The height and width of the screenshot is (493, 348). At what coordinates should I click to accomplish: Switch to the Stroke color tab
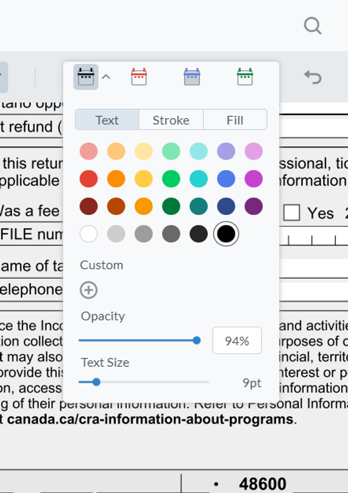click(171, 120)
